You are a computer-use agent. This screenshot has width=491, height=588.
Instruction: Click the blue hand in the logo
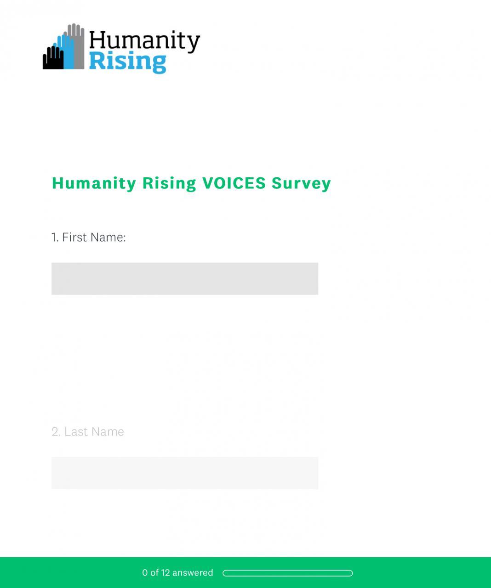tap(66, 52)
